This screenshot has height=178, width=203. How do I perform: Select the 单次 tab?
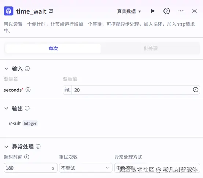click(53, 49)
